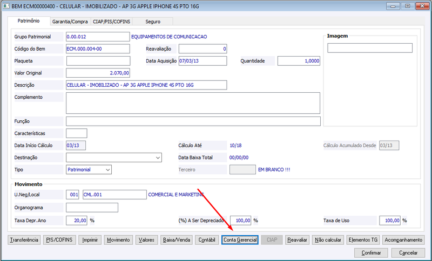Screen dimensions: 432x261
Task: Click the Baixa/Venda button
Action: point(177,240)
